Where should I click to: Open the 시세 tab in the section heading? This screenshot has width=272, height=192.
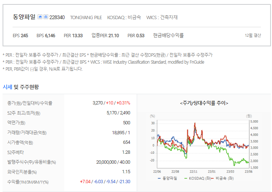pos(7,87)
